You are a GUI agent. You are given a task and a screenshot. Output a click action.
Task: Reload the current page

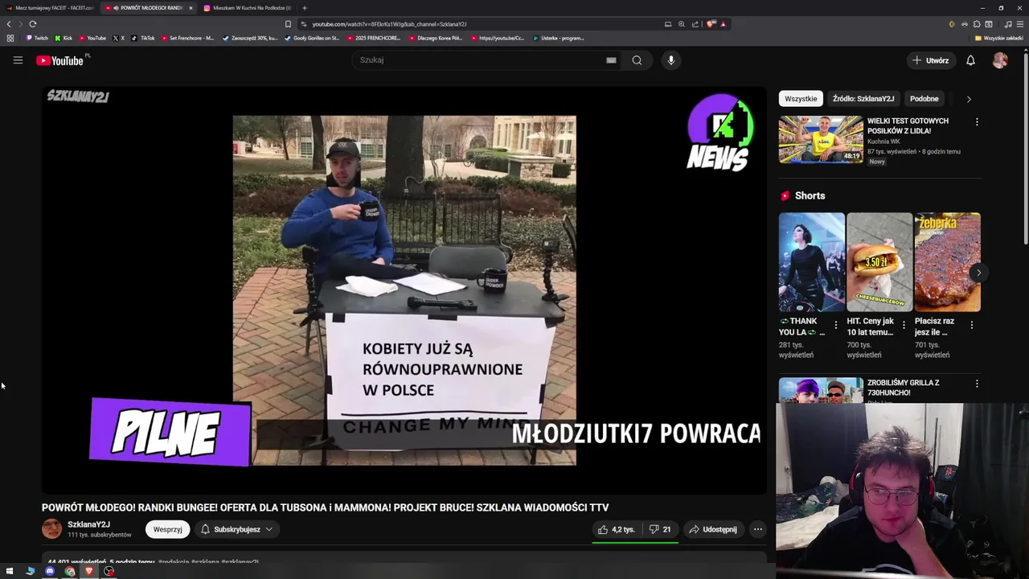(x=33, y=24)
